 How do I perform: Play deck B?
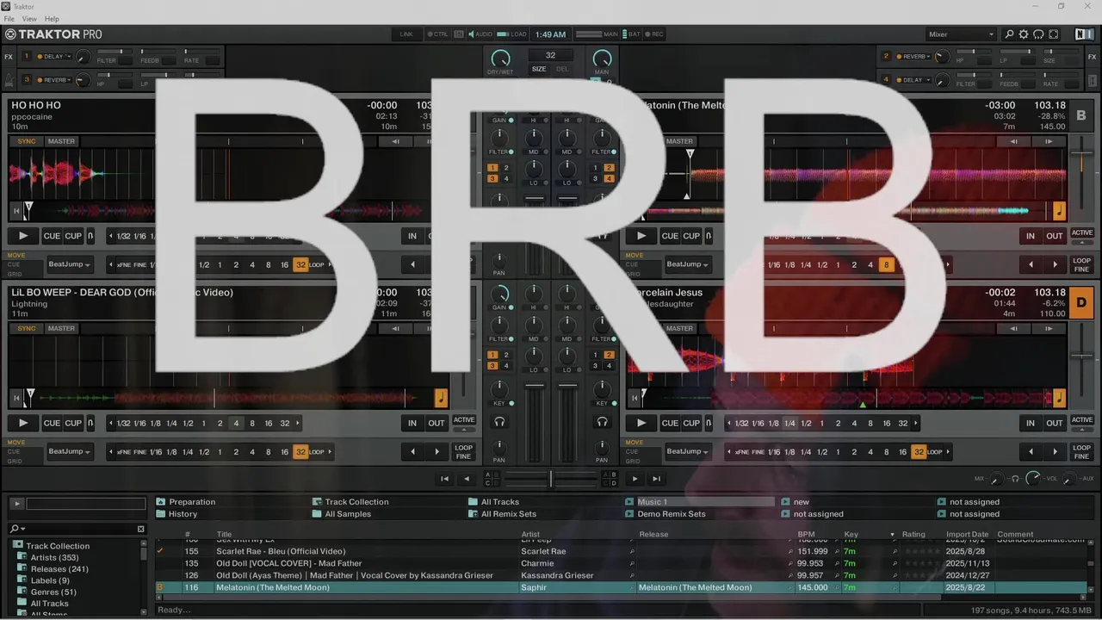641,236
